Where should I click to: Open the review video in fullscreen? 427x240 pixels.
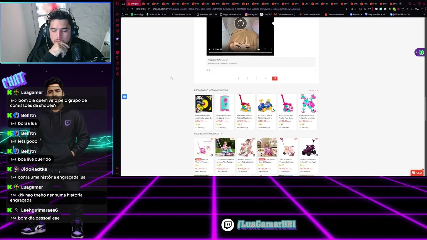click(265, 49)
